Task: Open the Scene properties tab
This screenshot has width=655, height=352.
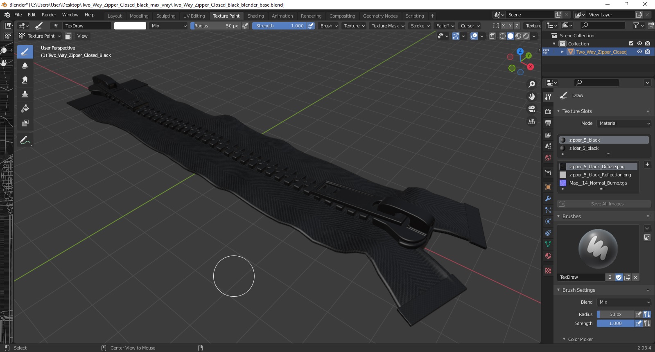Action: (548, 146)
